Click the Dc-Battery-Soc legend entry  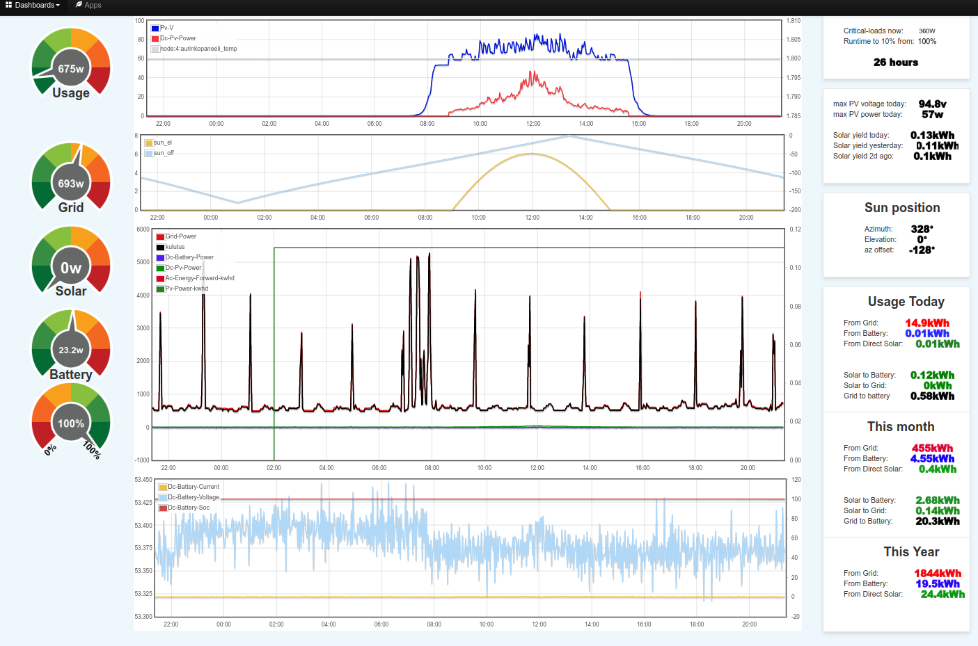pos(188,508)
